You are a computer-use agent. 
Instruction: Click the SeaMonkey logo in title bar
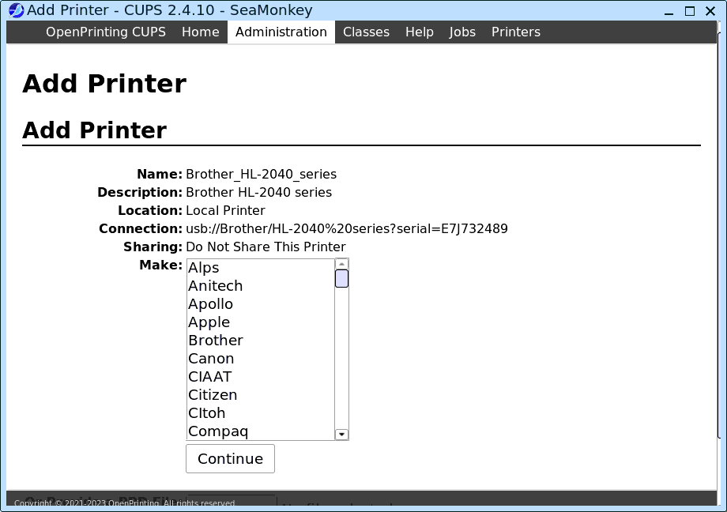pos(17,10)
